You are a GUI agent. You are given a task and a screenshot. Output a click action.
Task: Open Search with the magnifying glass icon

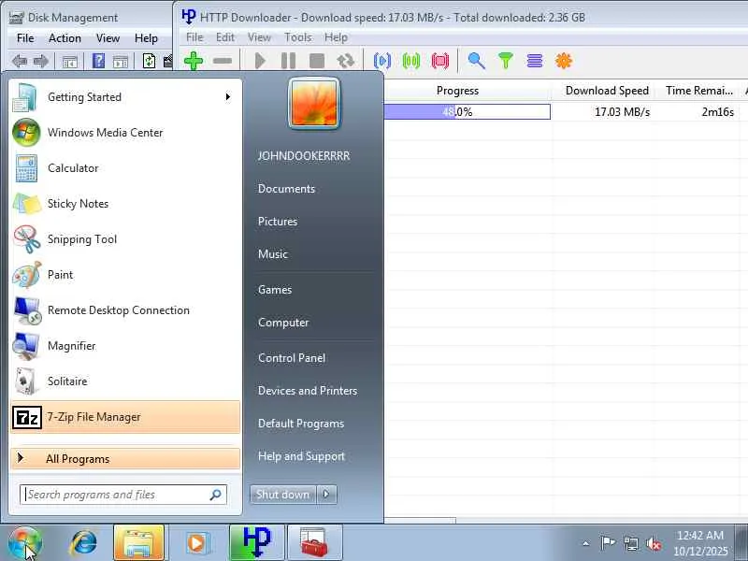click(476, 61)
